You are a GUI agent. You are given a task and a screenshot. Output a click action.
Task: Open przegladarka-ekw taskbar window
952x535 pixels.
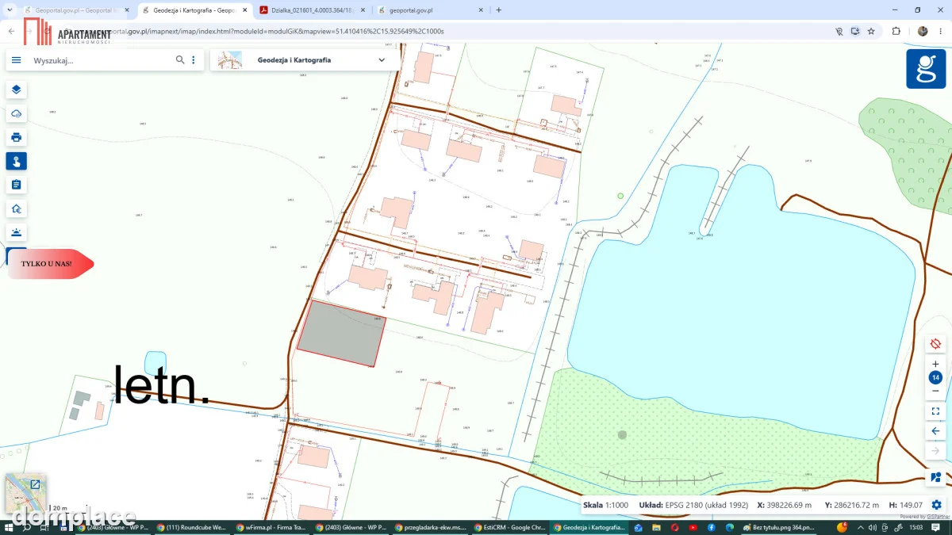(x=429, y=527)
